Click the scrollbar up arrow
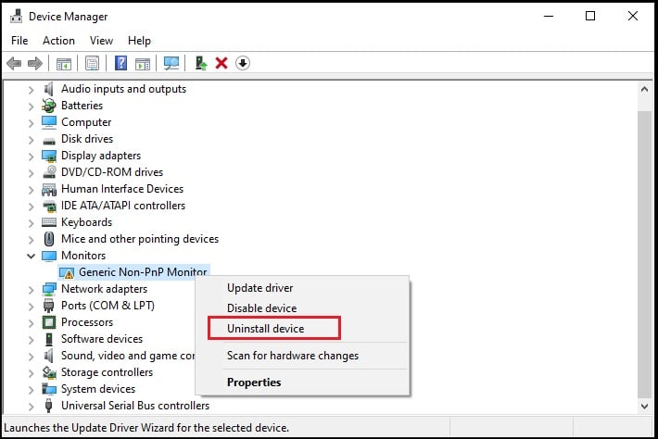Image resolution: width=658 pixels, height=439 pixels. point(645,89)
